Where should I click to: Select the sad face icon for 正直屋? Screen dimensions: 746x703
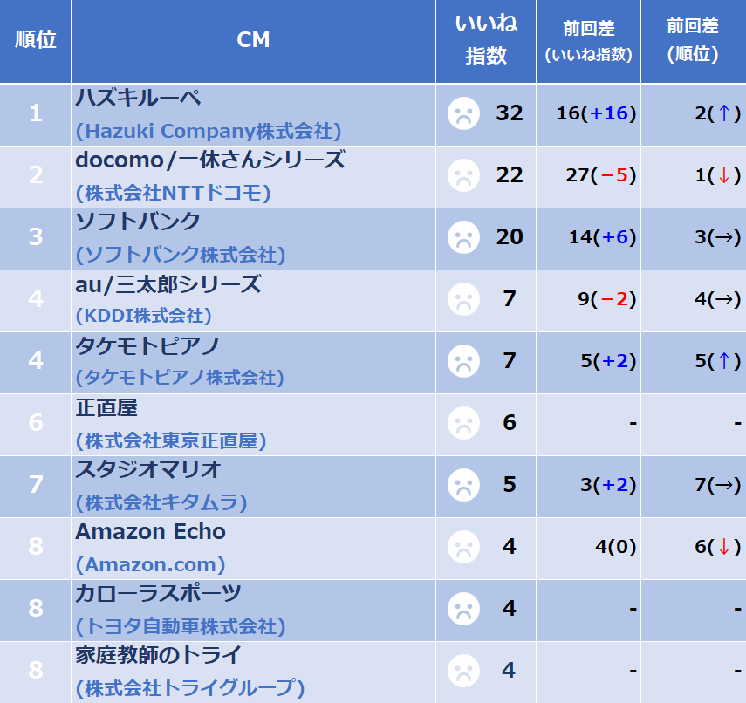(463, 422)
